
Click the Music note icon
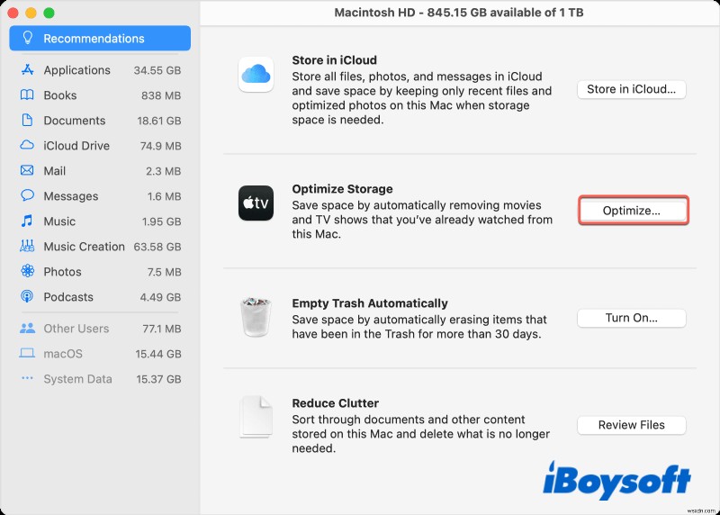coord(27,221)
